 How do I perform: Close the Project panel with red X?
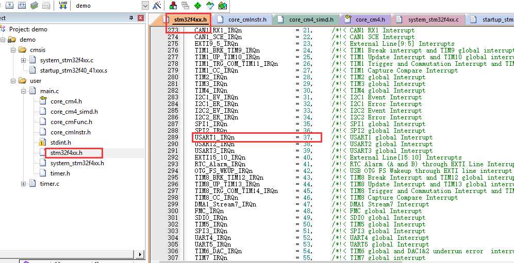(x=141, y=18)
